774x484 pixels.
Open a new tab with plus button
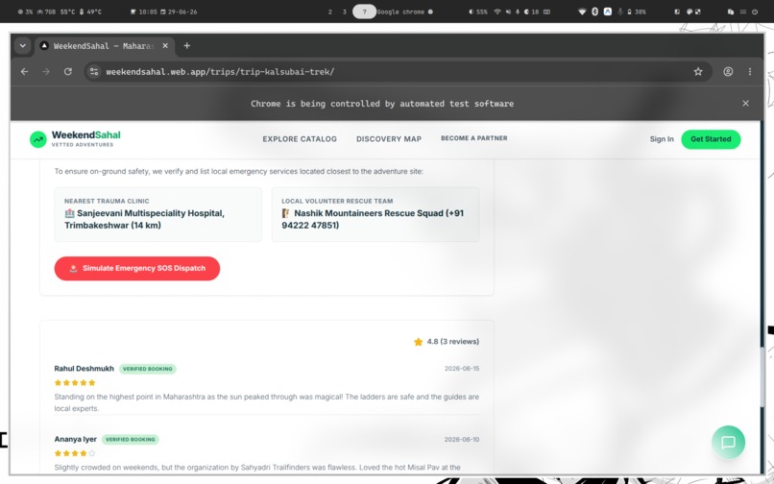tap(186, 46)
